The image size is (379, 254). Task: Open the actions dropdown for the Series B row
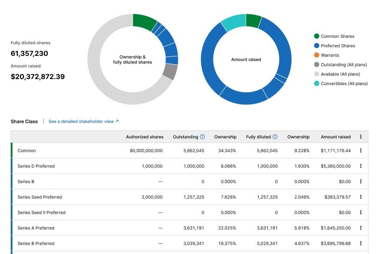361,181
